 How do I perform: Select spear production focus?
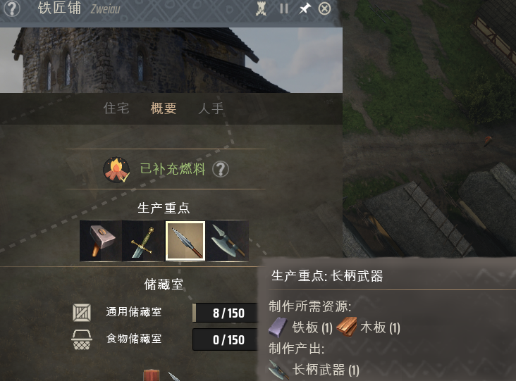pyautogui.click(x=185, y=241)
